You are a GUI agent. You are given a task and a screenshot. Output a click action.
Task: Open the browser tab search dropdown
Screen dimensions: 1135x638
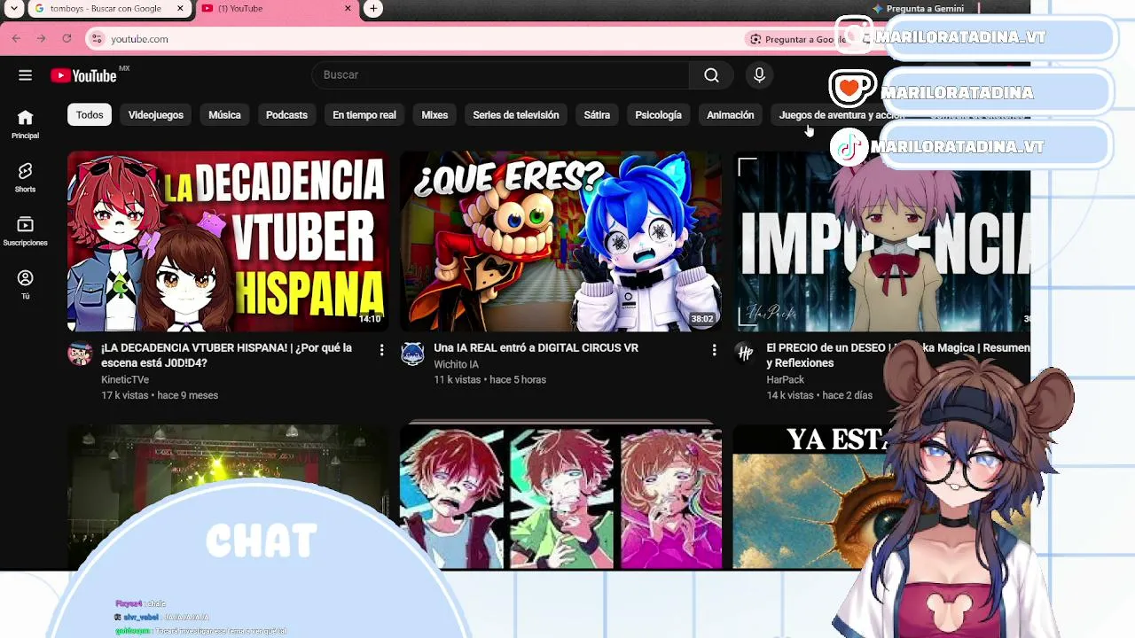pyautogui.click(x=14, y=9)
